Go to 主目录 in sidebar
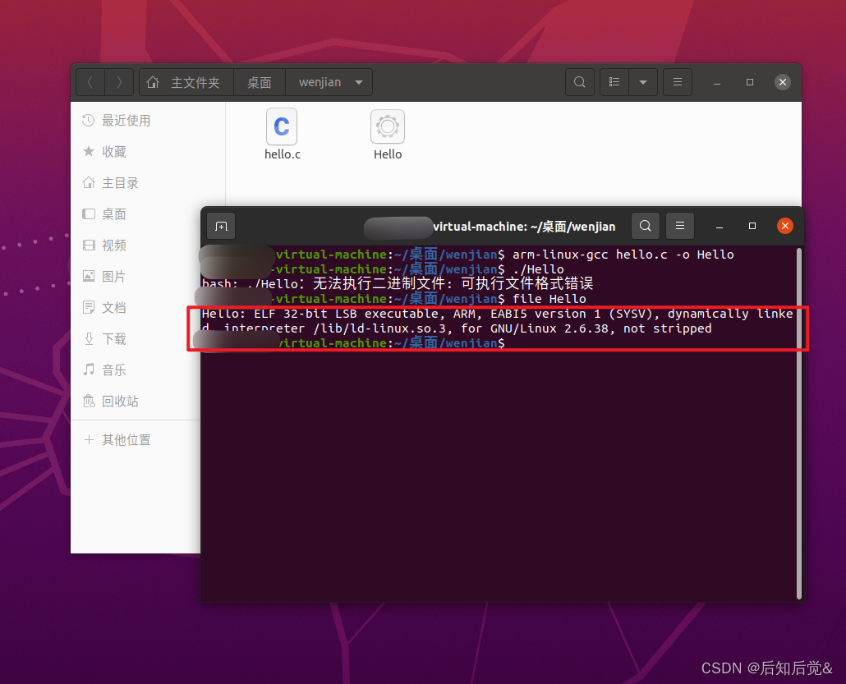This screenshot has height=684, width=846. [148, 183]
